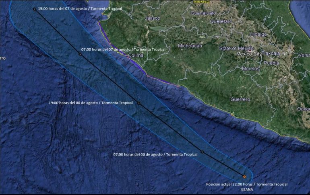Click the Puebla state label
Screen dimensions: 310x195
(271, 63)
